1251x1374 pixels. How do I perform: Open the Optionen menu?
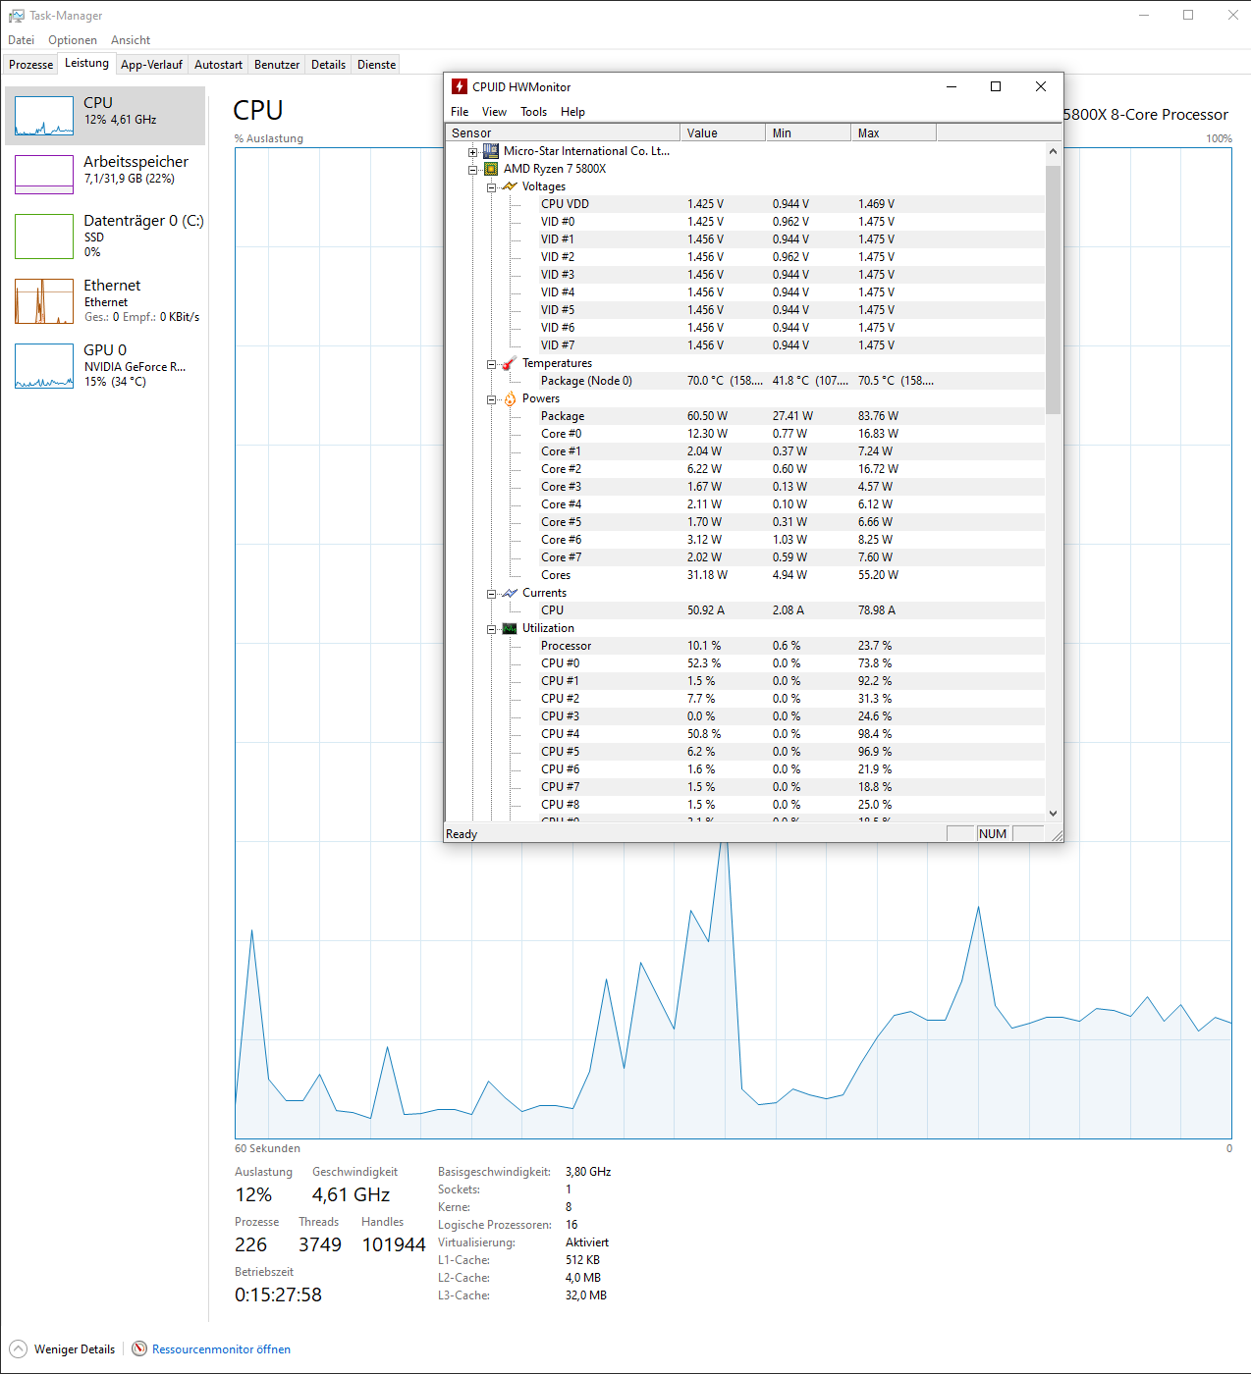click(x=73, y=40)
